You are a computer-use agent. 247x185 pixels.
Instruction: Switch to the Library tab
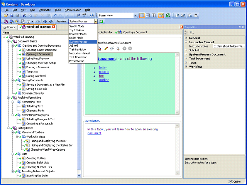coord(9,27)
